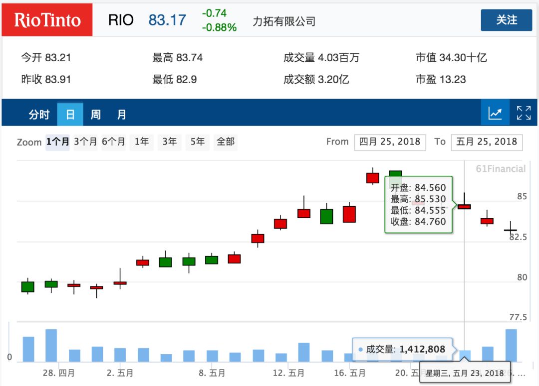Click the 昨收 83.91 value
Screen dimensions: 539x386
coord(46,79)
